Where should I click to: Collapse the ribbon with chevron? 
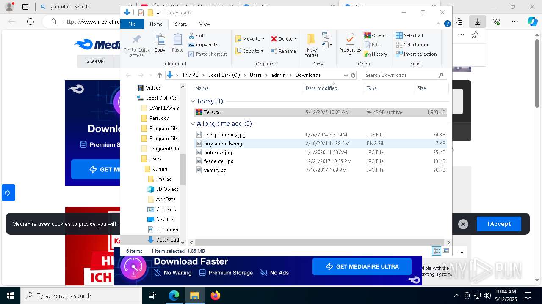pyautogui.click(x=439, y=24)
